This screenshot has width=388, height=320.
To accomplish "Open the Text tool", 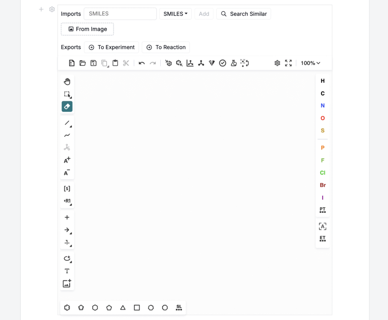I will 67,271.
